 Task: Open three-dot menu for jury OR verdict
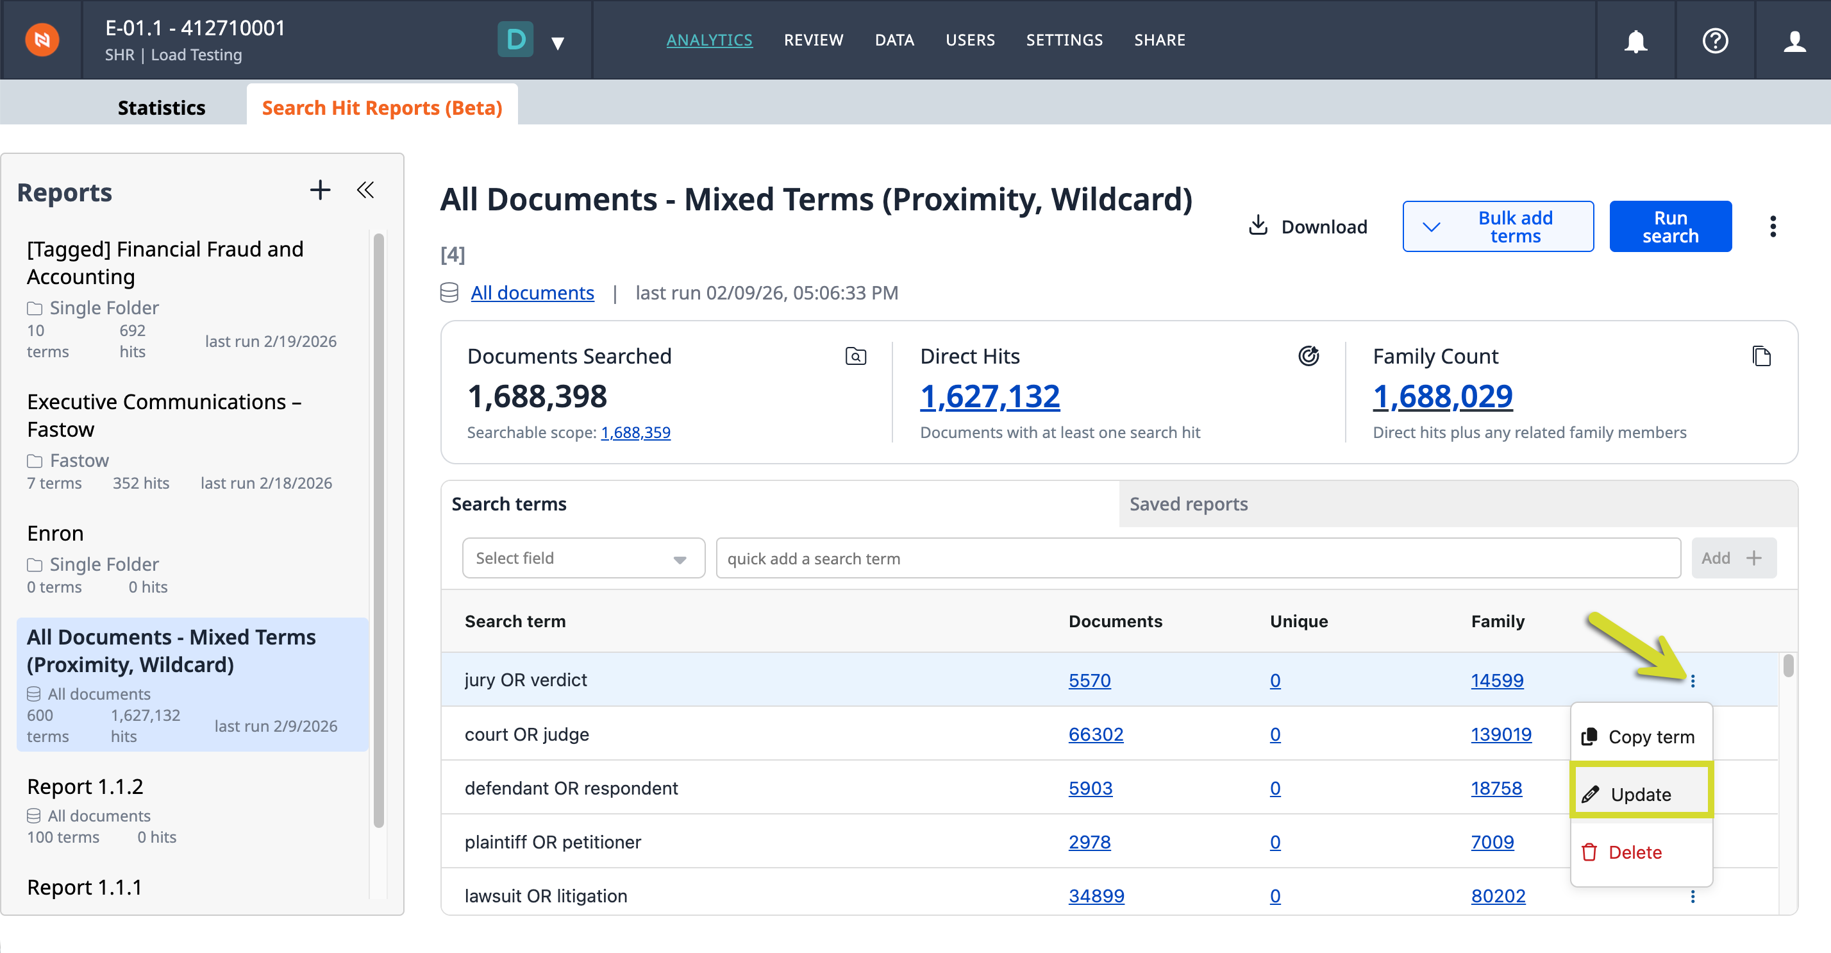[x=1693, y=680]
